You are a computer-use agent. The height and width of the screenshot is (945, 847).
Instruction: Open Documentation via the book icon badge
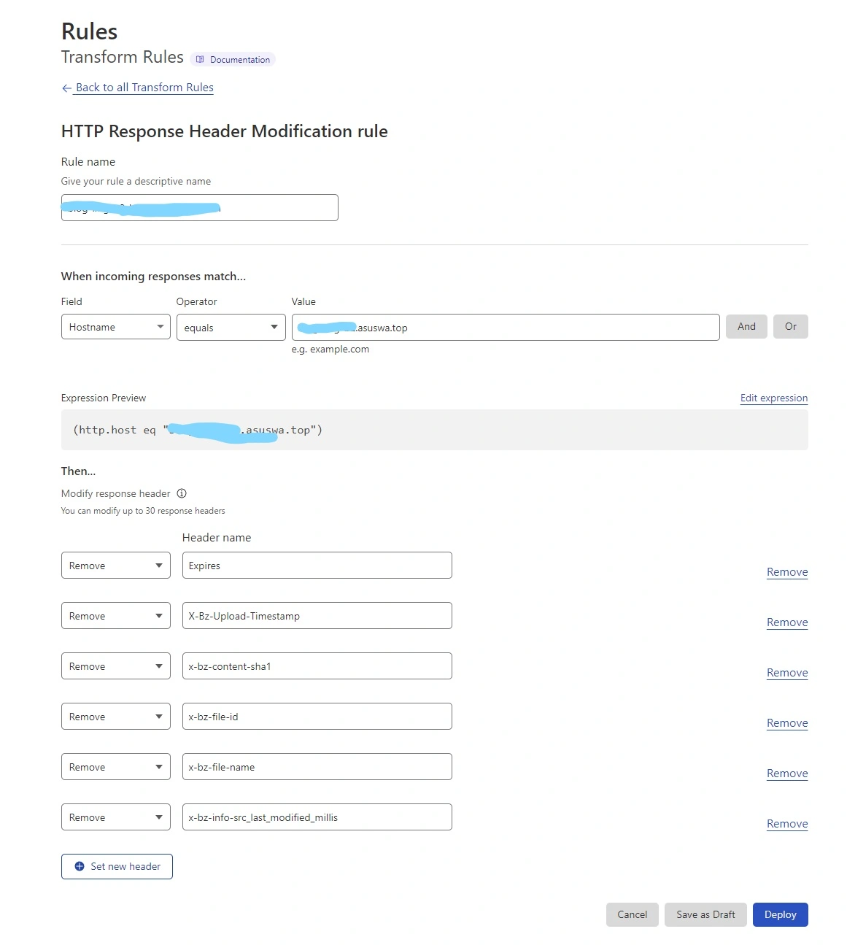(x=199, y=59)
